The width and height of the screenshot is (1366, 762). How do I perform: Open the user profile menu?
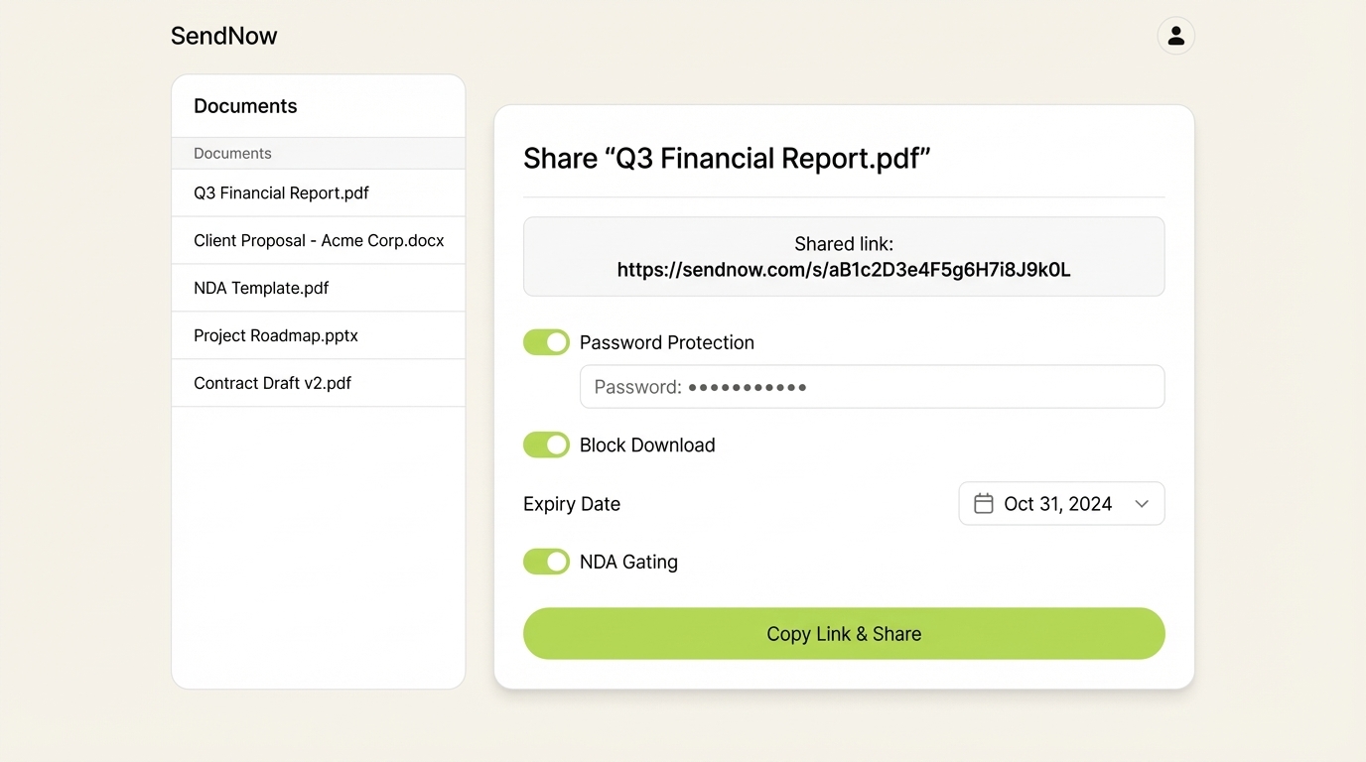1175,35
